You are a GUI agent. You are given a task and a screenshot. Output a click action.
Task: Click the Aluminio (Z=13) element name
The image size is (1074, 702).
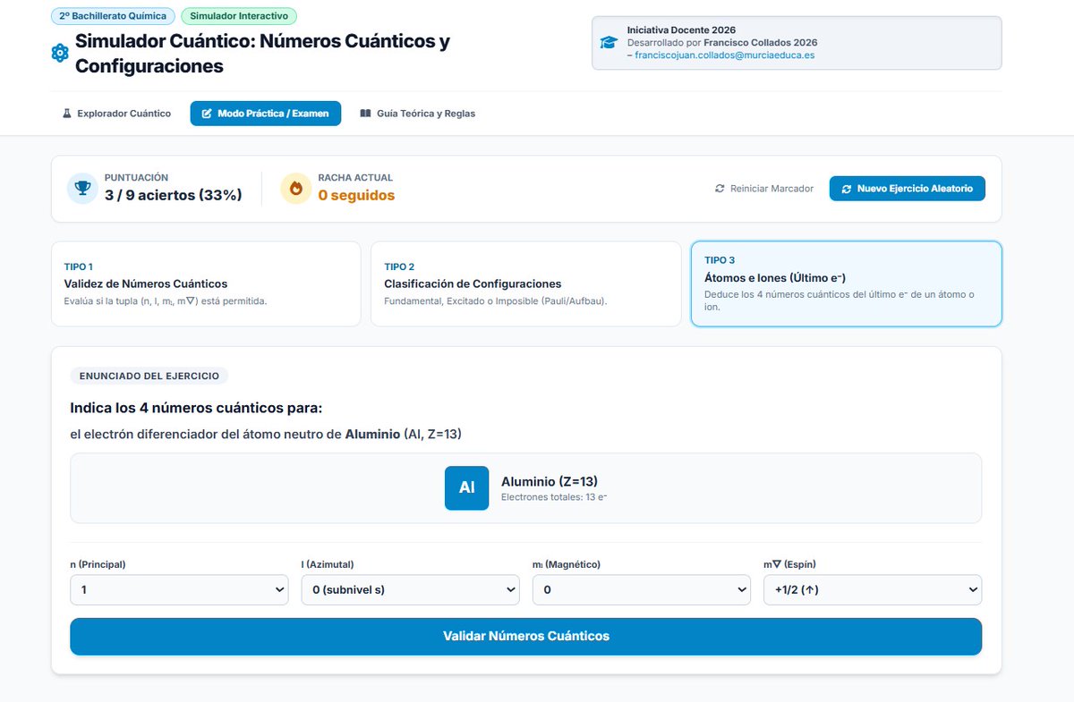(x=550, y=482)
